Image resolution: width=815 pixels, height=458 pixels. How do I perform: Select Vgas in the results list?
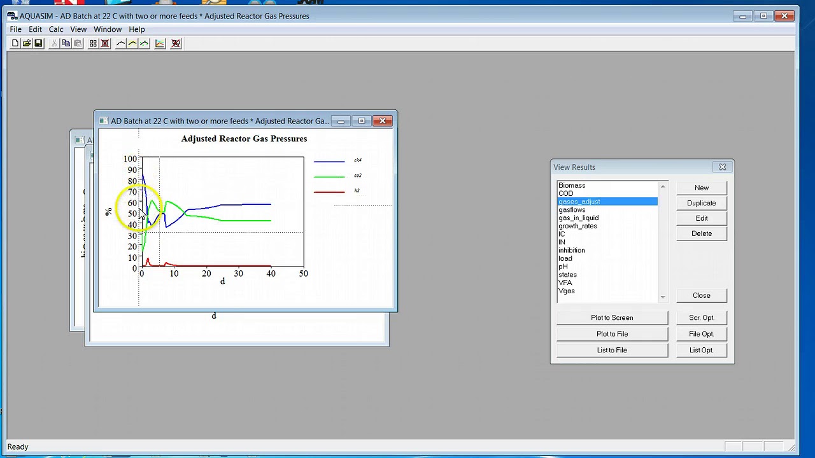(x=607, y=291)
